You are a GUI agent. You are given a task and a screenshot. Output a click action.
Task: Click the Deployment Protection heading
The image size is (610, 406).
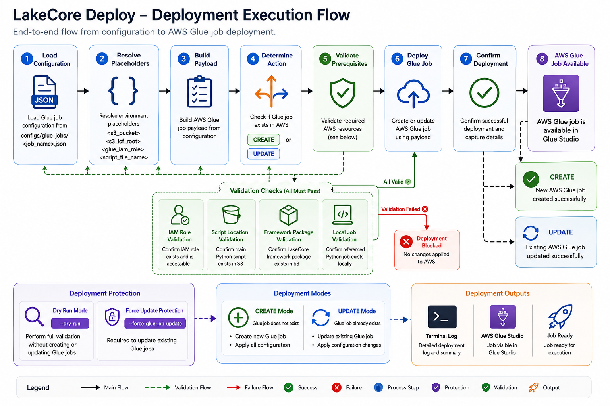(105, 293)
